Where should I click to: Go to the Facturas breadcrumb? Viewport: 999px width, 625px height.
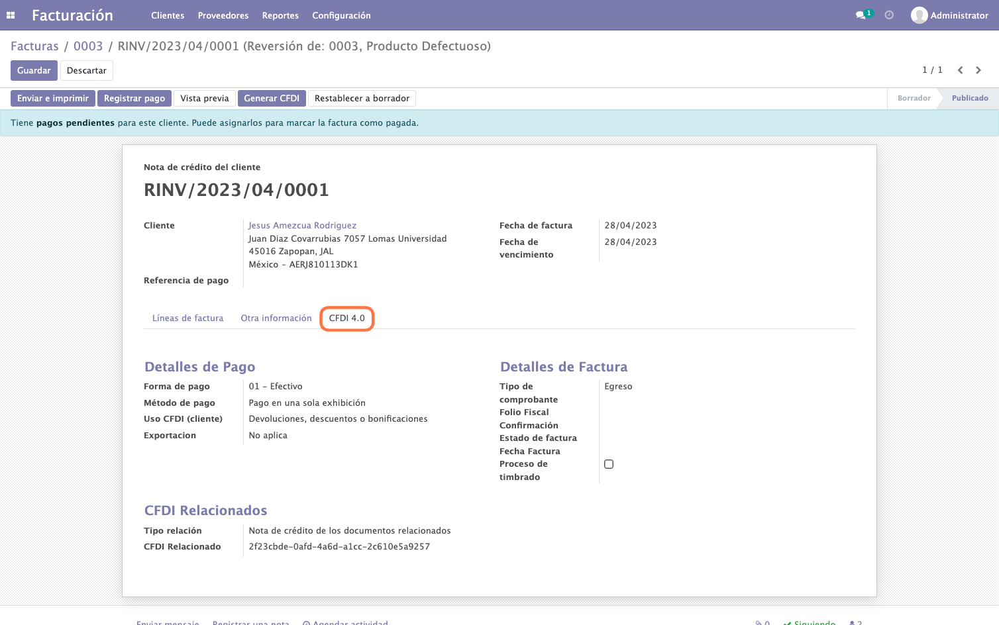(x=34, y=46)
